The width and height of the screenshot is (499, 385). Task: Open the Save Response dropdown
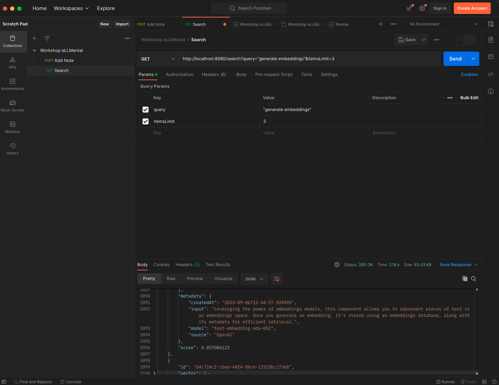pos(458,265)
